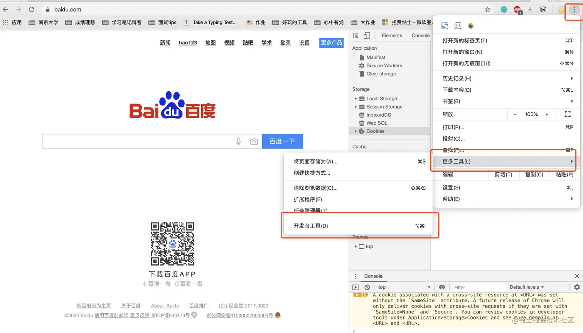Click the browser forward arrow
The image size is (583, 333).
tap(19, 10)
